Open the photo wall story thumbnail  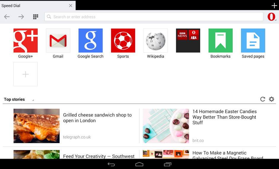(x=166, y=155)
